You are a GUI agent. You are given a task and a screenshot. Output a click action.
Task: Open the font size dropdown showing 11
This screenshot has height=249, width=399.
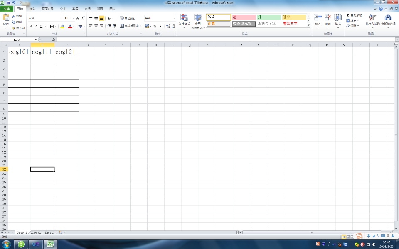pyautogui.click(x=73, y=18)
